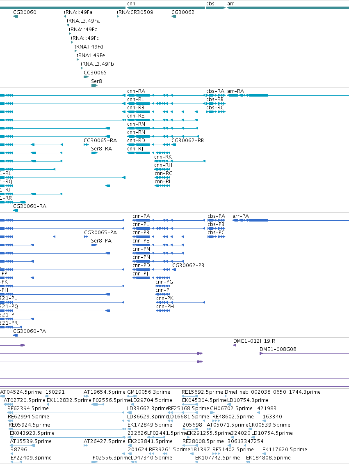Click the arr-RA transcript label

point(236,91)
